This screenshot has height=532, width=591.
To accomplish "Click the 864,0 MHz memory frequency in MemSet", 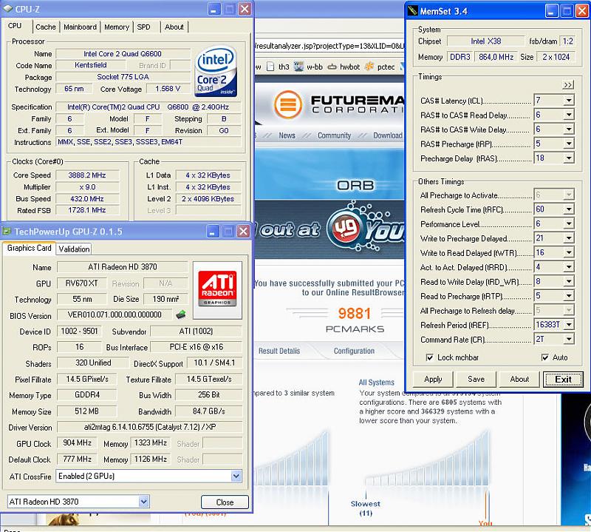I will point(496,57).
